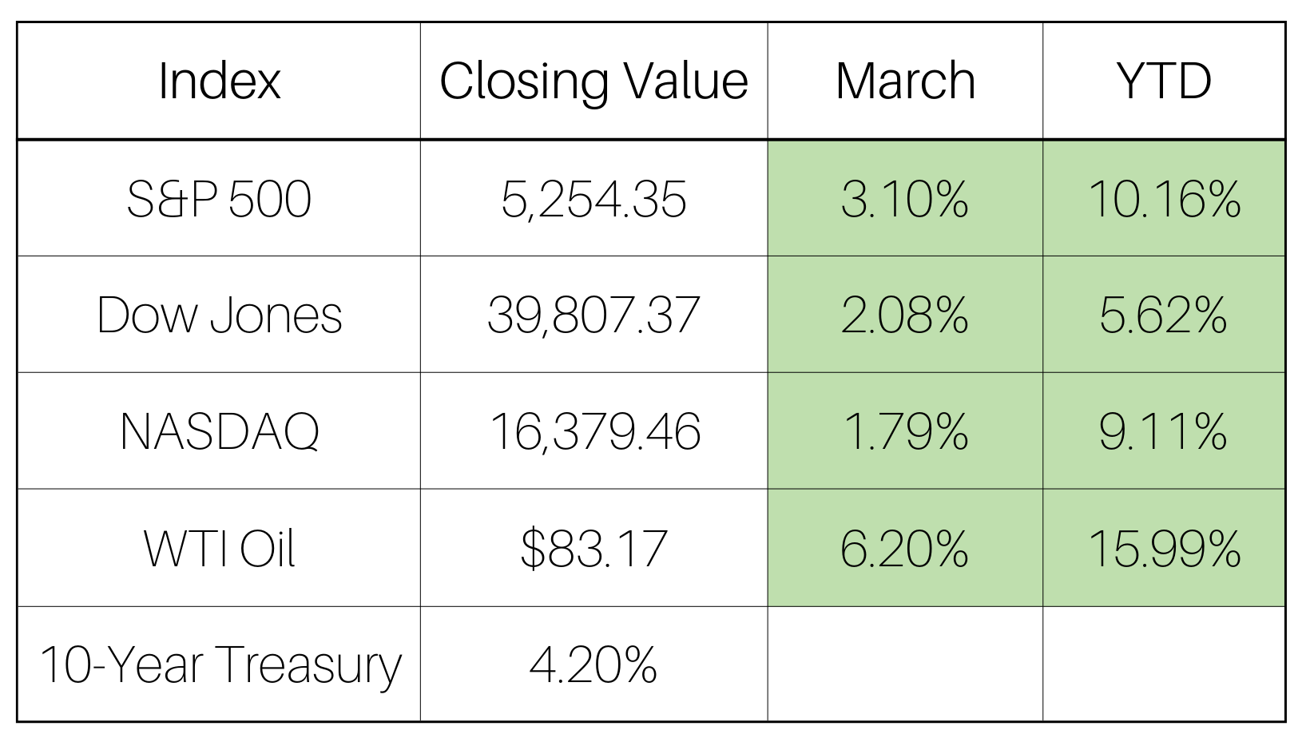The width and height of the screenshot is (1310, 738).
Task: Click the NASDAQ row label
Action: pos(219,431)
